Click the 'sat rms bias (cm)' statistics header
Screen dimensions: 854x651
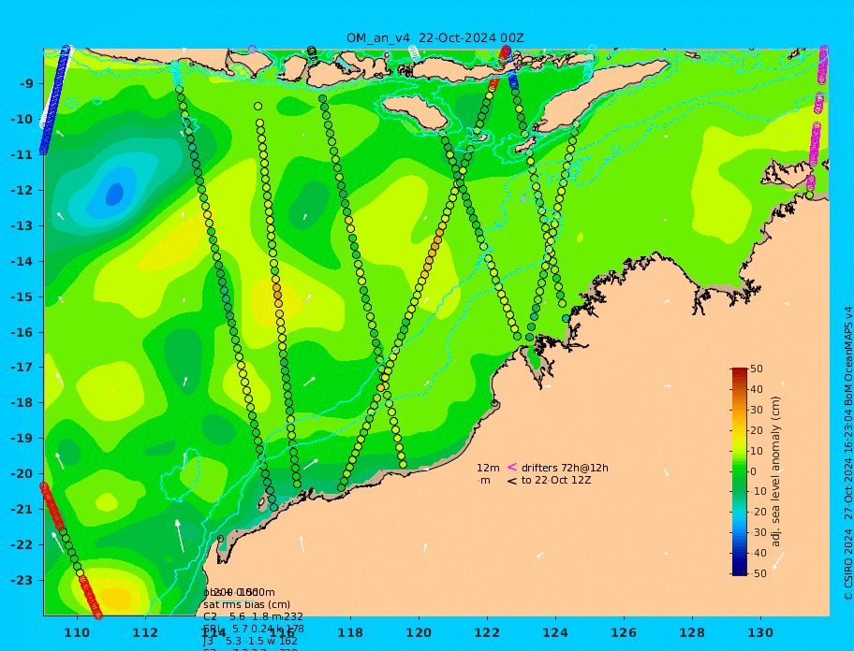point(246,604)
